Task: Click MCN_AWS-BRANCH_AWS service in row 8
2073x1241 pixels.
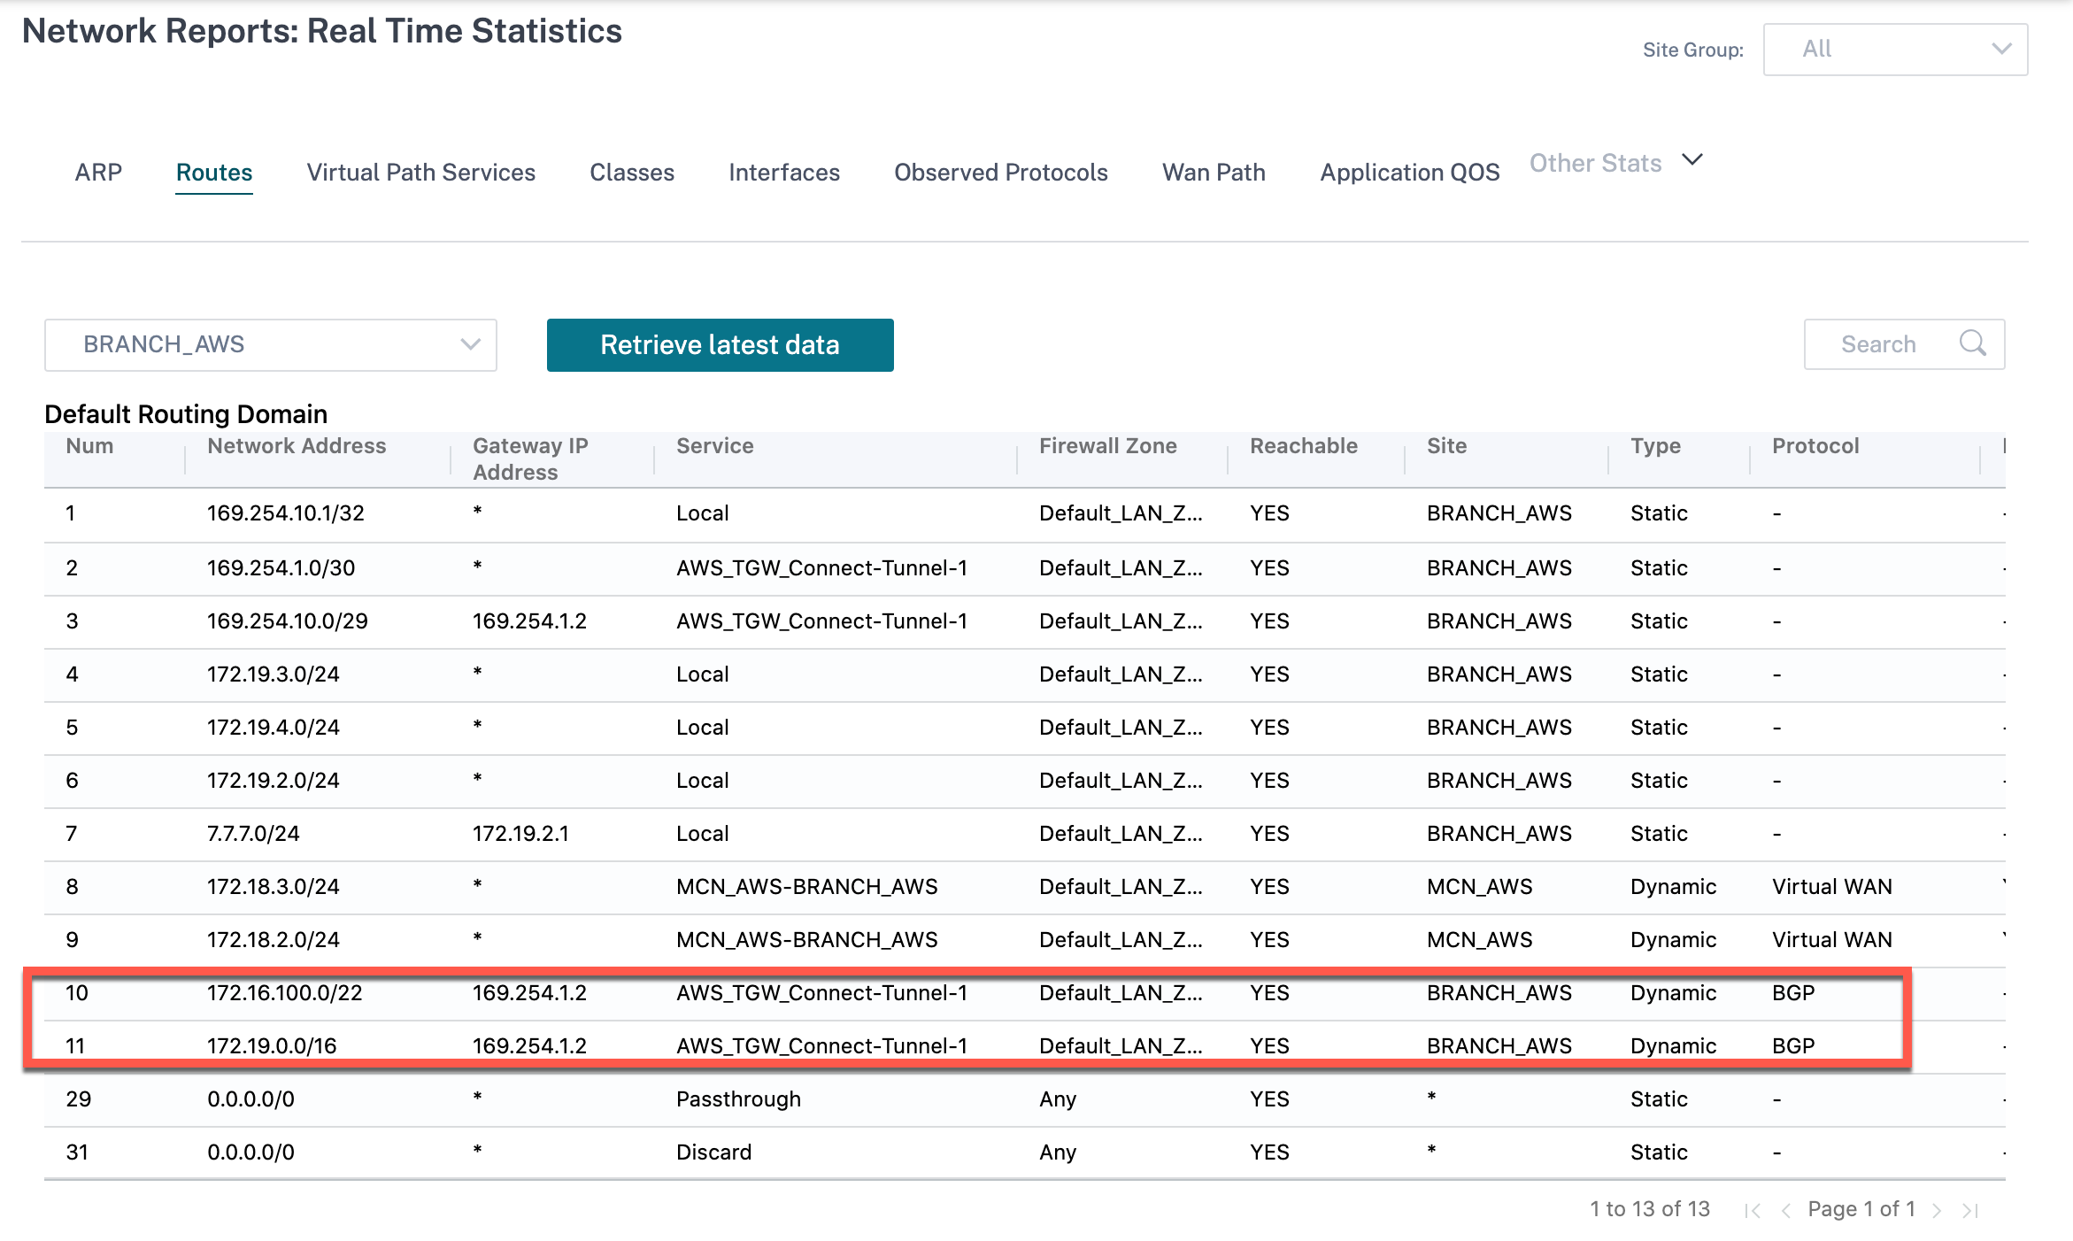Action: pos(806,887)
